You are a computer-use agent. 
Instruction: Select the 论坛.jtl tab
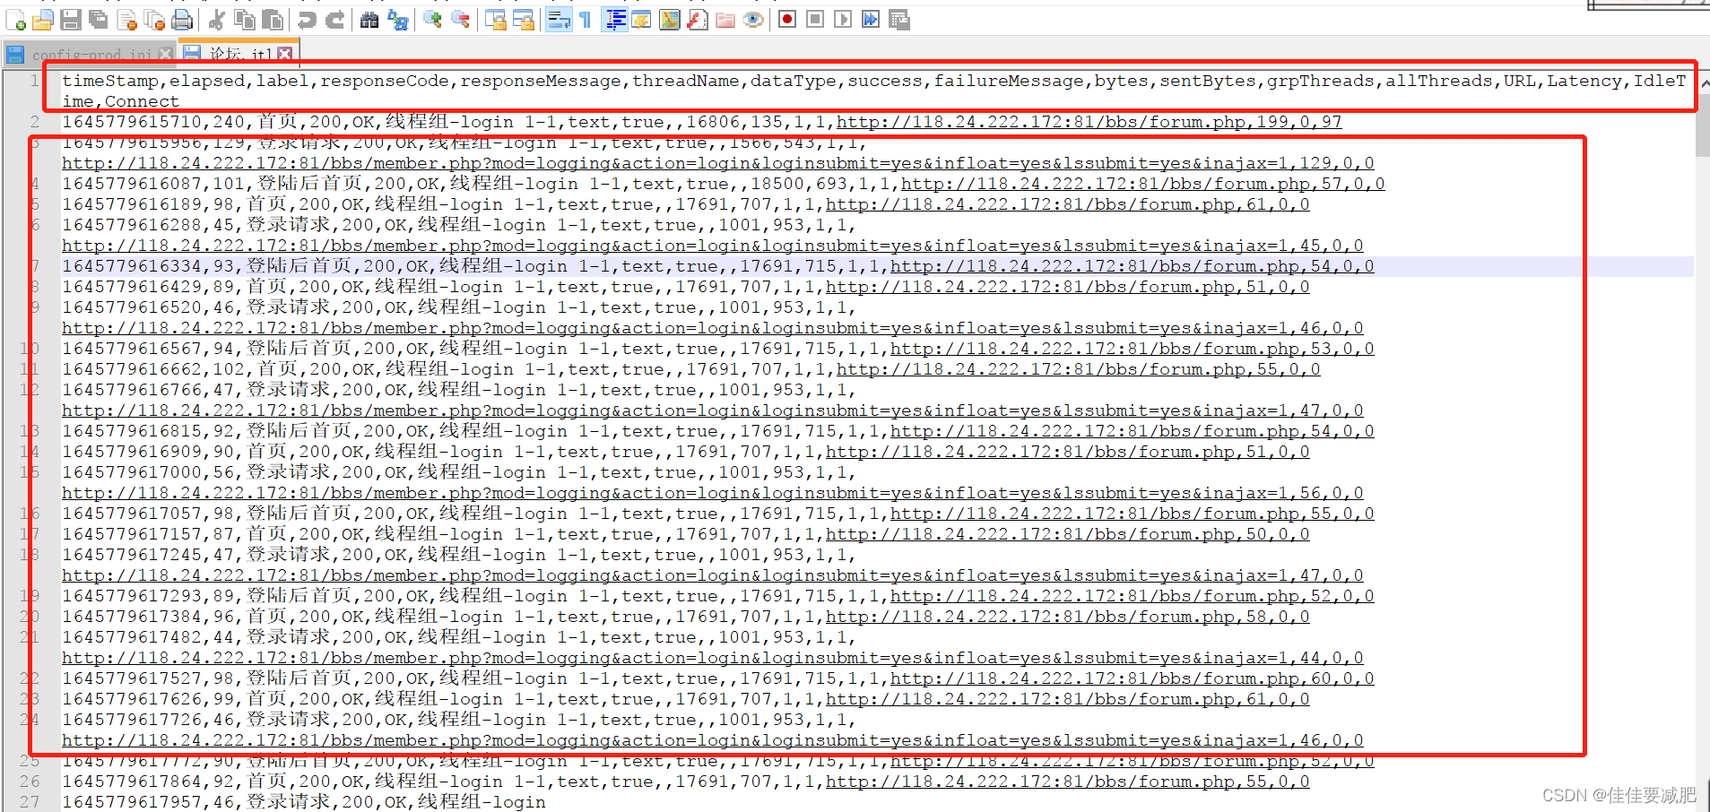click(239, 53)
